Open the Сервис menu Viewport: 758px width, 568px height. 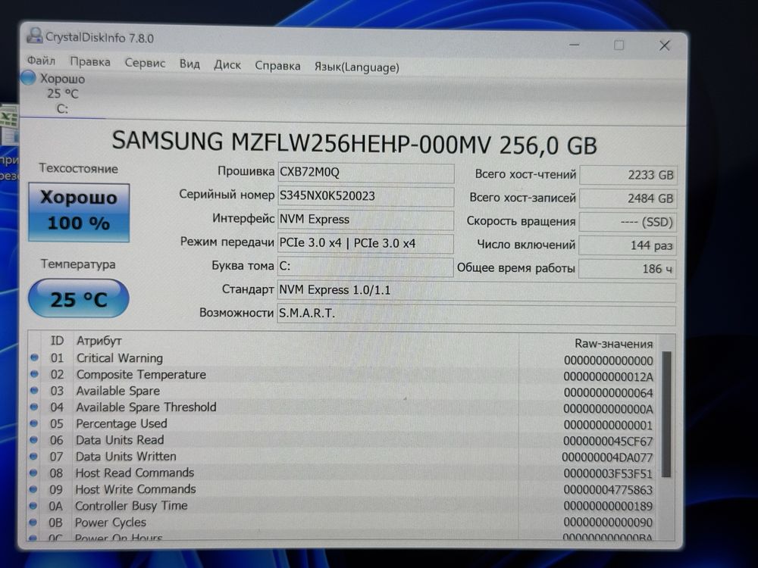click(145, 63)
